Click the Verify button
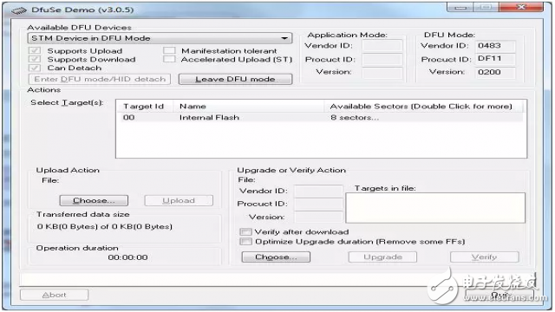 485,257
